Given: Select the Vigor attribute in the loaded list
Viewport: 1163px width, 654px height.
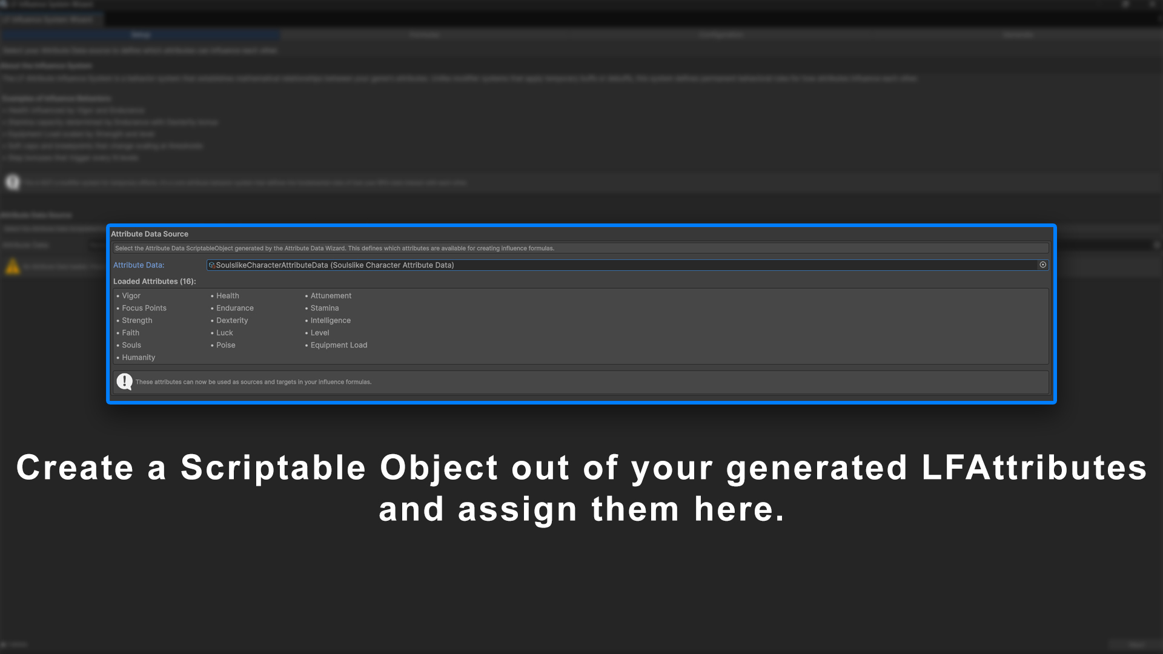Looking at the screenshot, I should click(131, 296).
